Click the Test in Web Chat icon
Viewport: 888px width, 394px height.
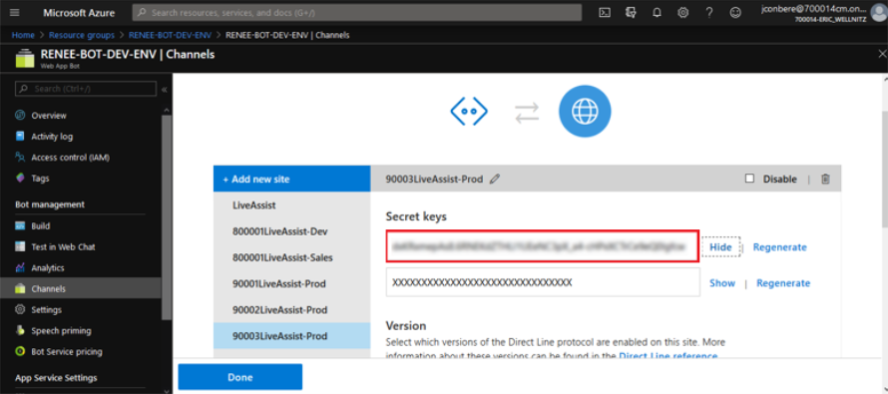coord(20,246)
